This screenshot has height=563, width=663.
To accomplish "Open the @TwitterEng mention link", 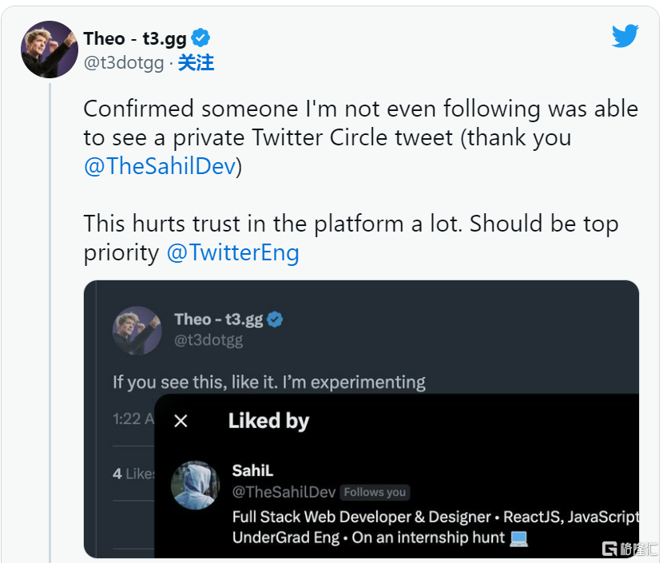I will pos(233,252).
